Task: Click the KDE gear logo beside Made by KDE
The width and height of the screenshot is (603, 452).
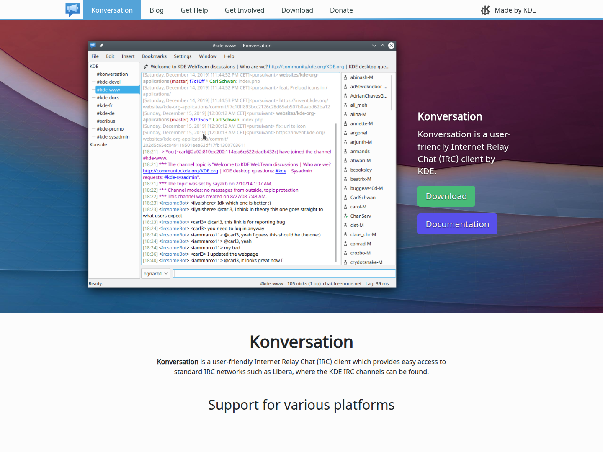Action: 485,10
